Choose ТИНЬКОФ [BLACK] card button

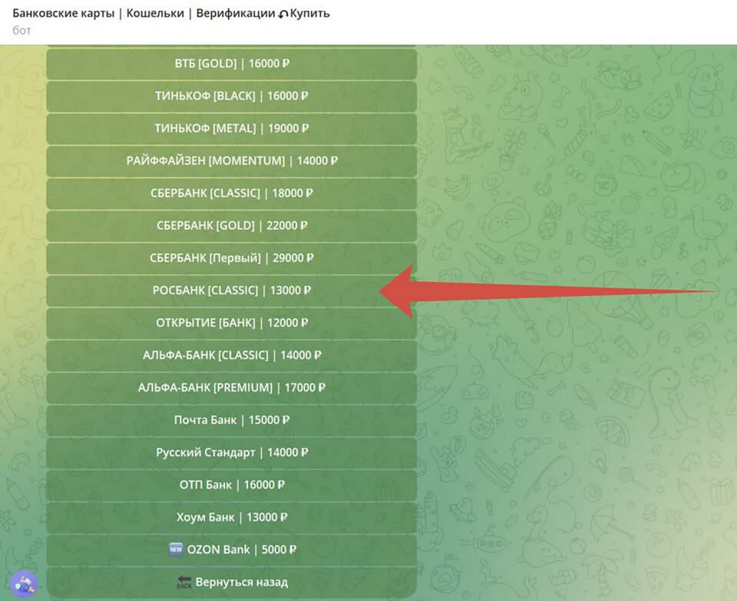tap(231, 97)
